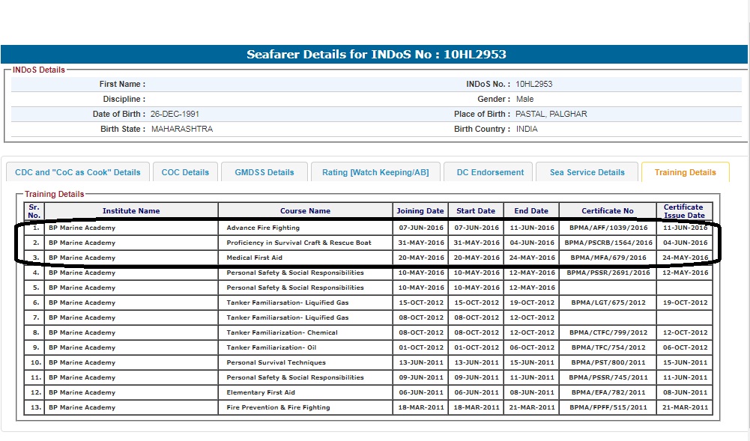Click the Institute Name column header

point(131,211)
